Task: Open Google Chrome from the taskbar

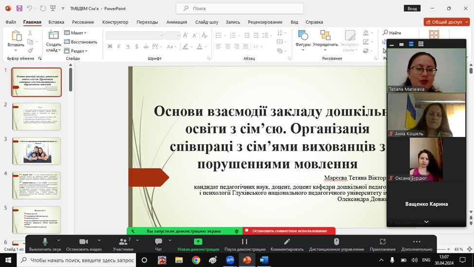Action: coord(196,260)
